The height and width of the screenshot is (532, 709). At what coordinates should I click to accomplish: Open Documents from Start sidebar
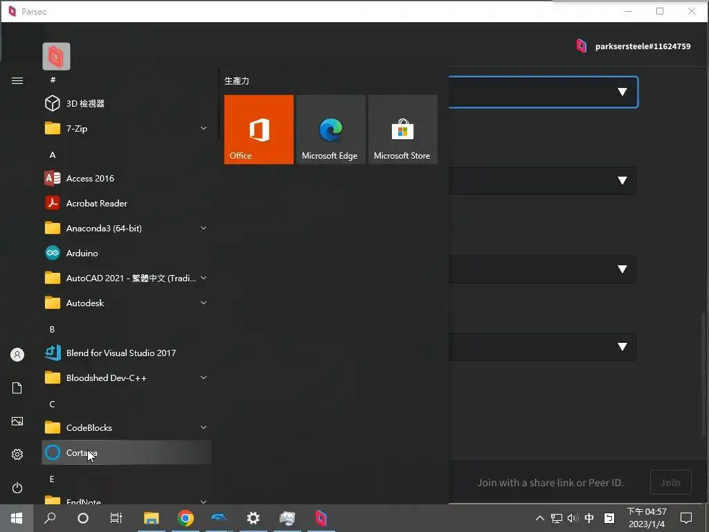17,388
